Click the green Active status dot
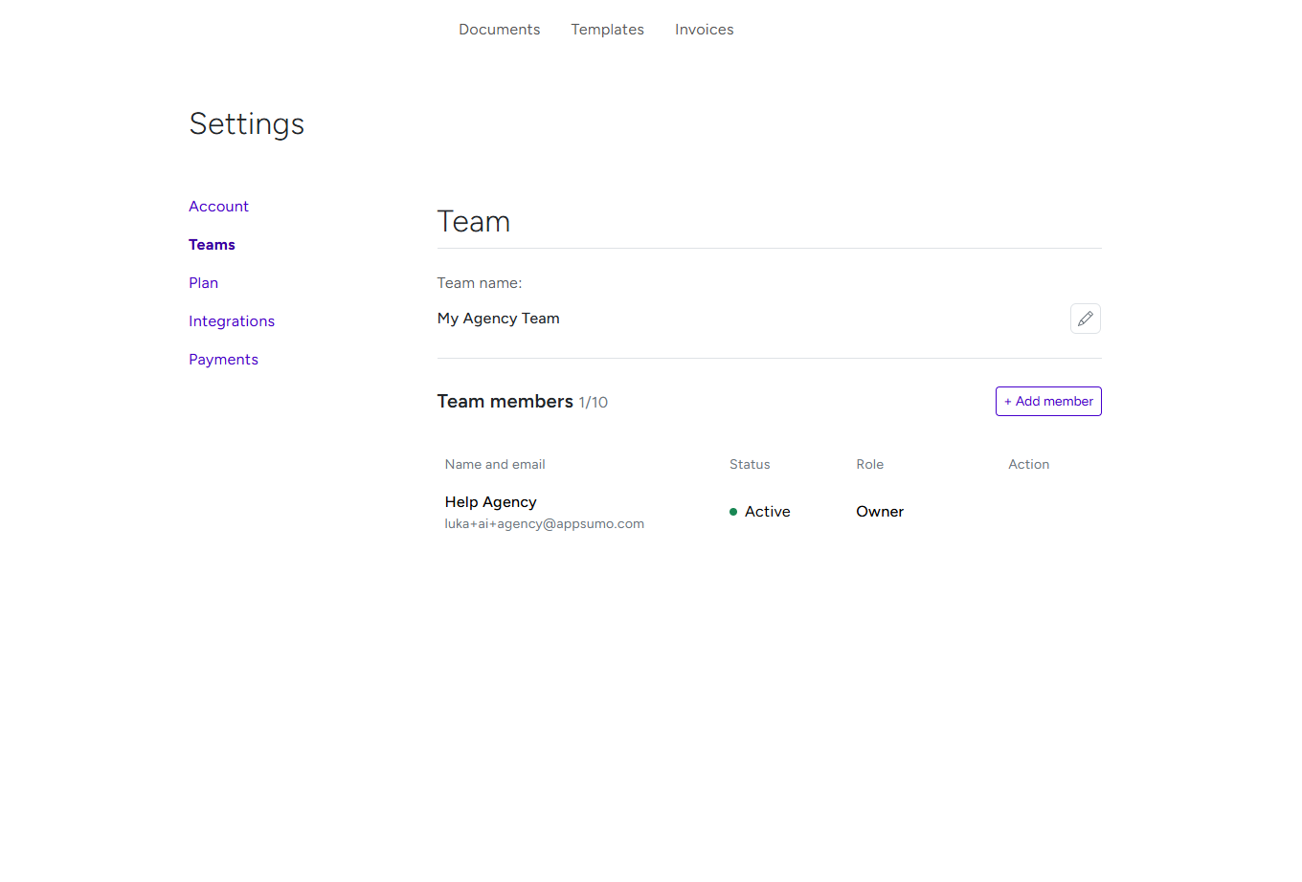The width and height of the screenshot is (1302, 882). (x=733, y=512)
